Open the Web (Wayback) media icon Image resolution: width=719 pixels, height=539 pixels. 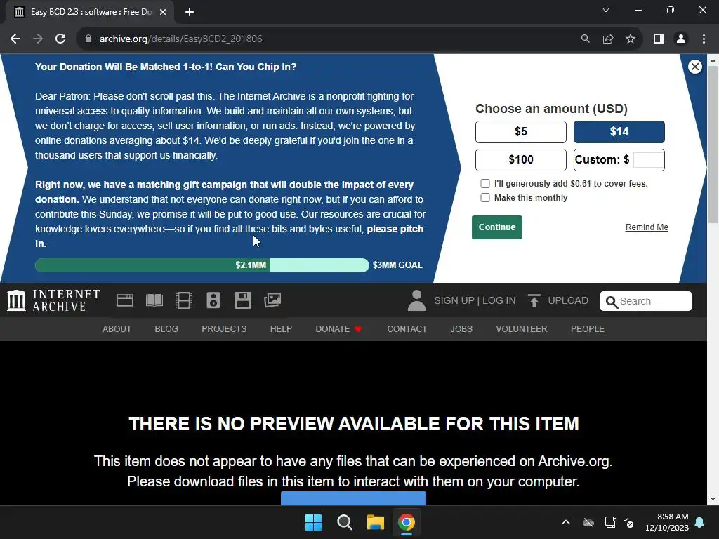pos(125,300)
